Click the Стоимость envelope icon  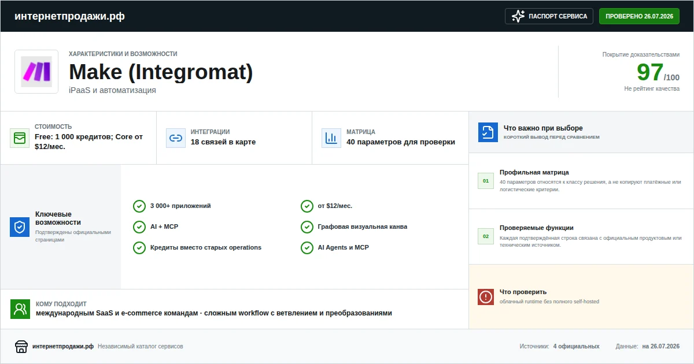[20, 138]
